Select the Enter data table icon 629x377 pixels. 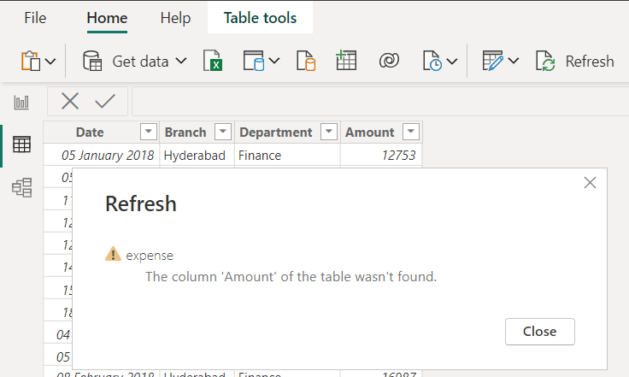(346, 61)
